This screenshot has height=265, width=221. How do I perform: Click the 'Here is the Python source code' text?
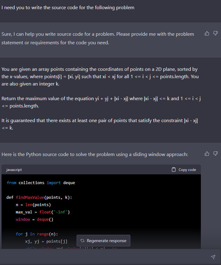pos(95,154)
